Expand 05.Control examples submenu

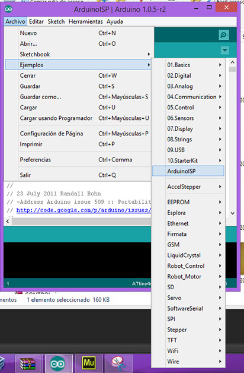coord(188,108)
